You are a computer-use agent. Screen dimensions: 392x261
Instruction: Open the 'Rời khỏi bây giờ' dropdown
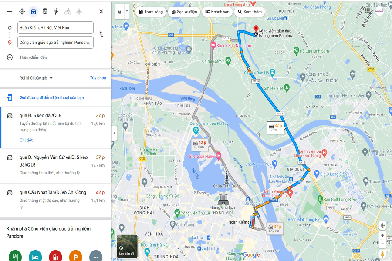[x=36, y=78]
